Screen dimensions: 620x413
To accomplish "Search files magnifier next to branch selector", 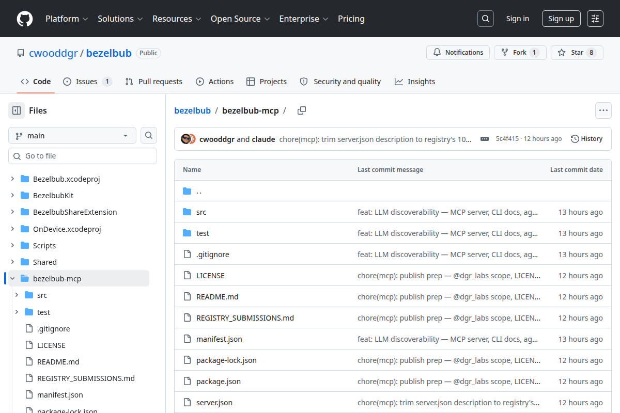I will click(x=149, y=135).
